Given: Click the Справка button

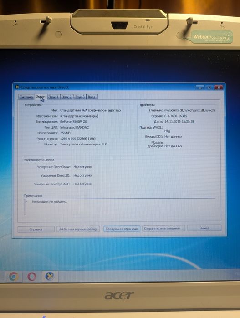Looking at the screenshot, I should (36, 229).
